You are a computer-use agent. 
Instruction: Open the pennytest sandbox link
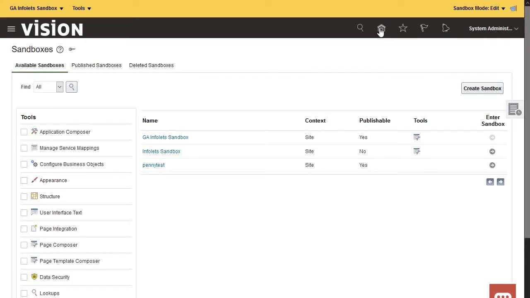click(x=154, y=165)
